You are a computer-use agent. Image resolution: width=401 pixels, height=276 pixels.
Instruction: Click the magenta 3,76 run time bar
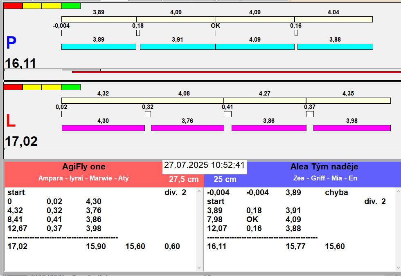coord(187,128)
